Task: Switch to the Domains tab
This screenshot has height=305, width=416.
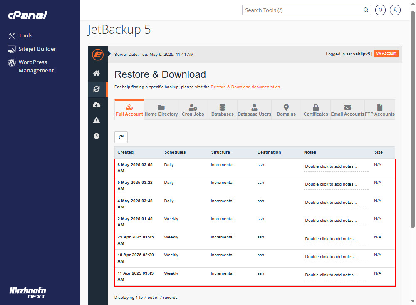Action: coord(286,110)
